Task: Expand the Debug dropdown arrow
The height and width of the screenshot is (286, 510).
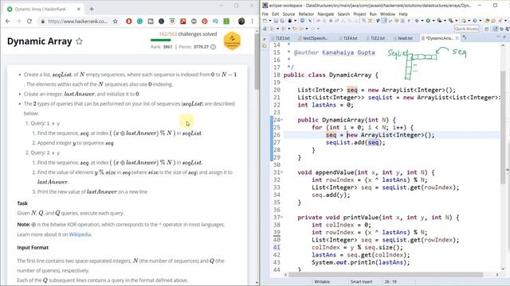Action: (422, 21)
